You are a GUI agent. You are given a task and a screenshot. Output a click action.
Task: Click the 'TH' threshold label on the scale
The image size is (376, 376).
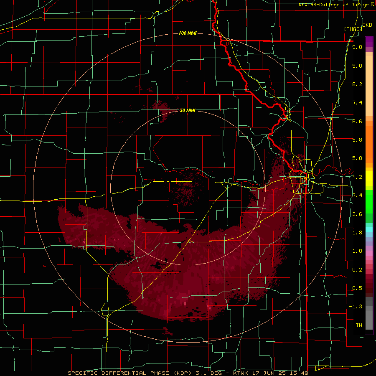point(359,325)
